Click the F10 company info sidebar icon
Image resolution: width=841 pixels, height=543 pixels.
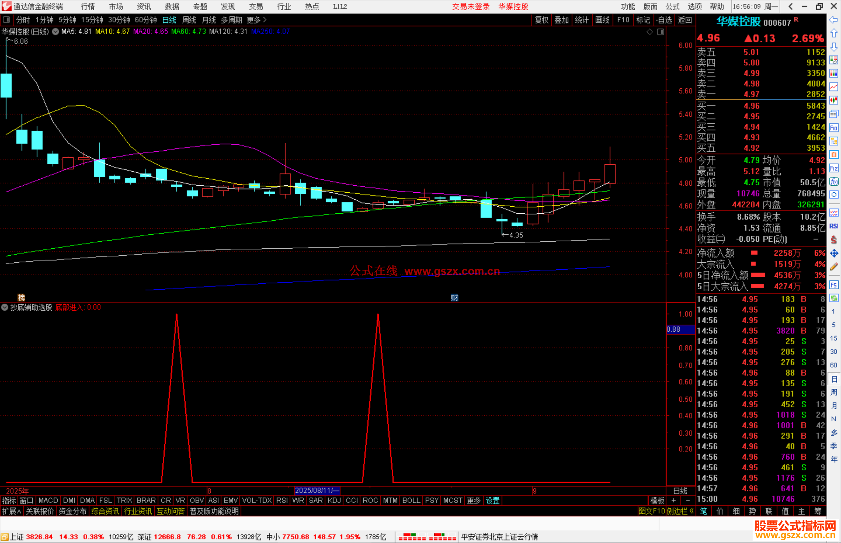(834, 128)
